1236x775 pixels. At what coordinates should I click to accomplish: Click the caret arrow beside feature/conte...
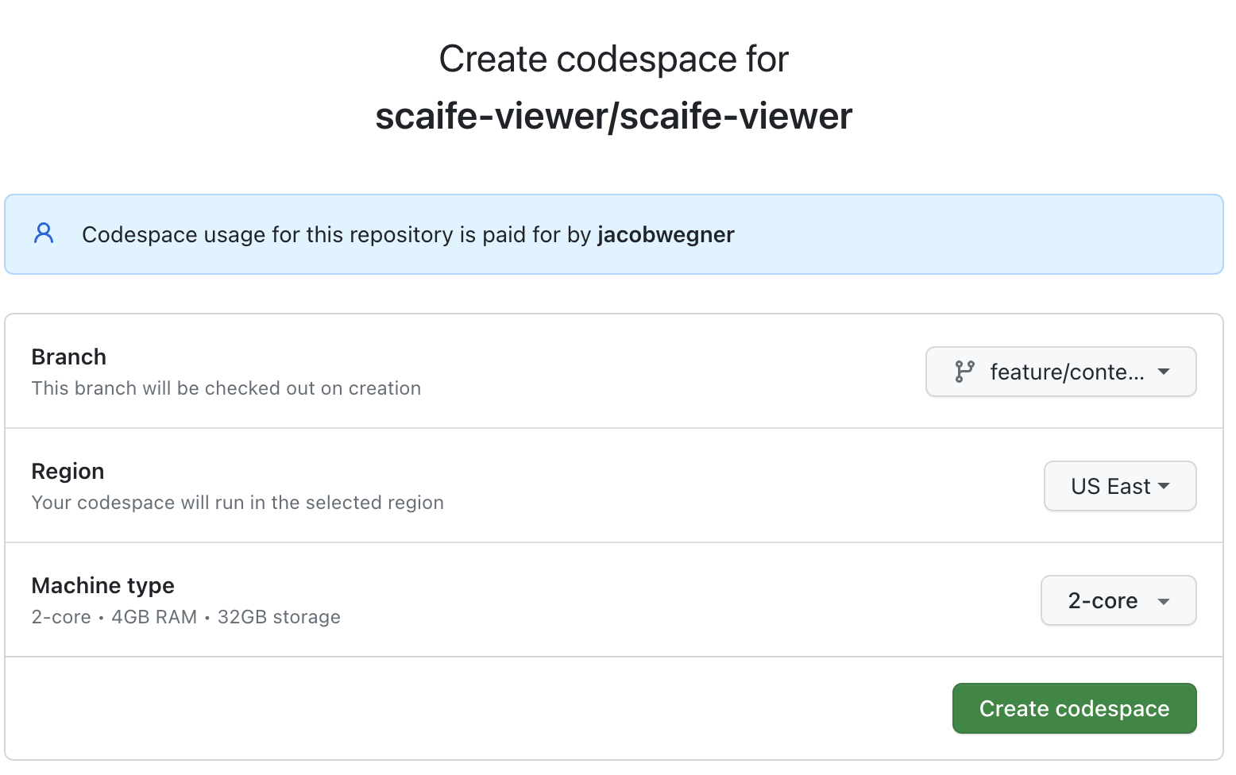point(1164,372)
